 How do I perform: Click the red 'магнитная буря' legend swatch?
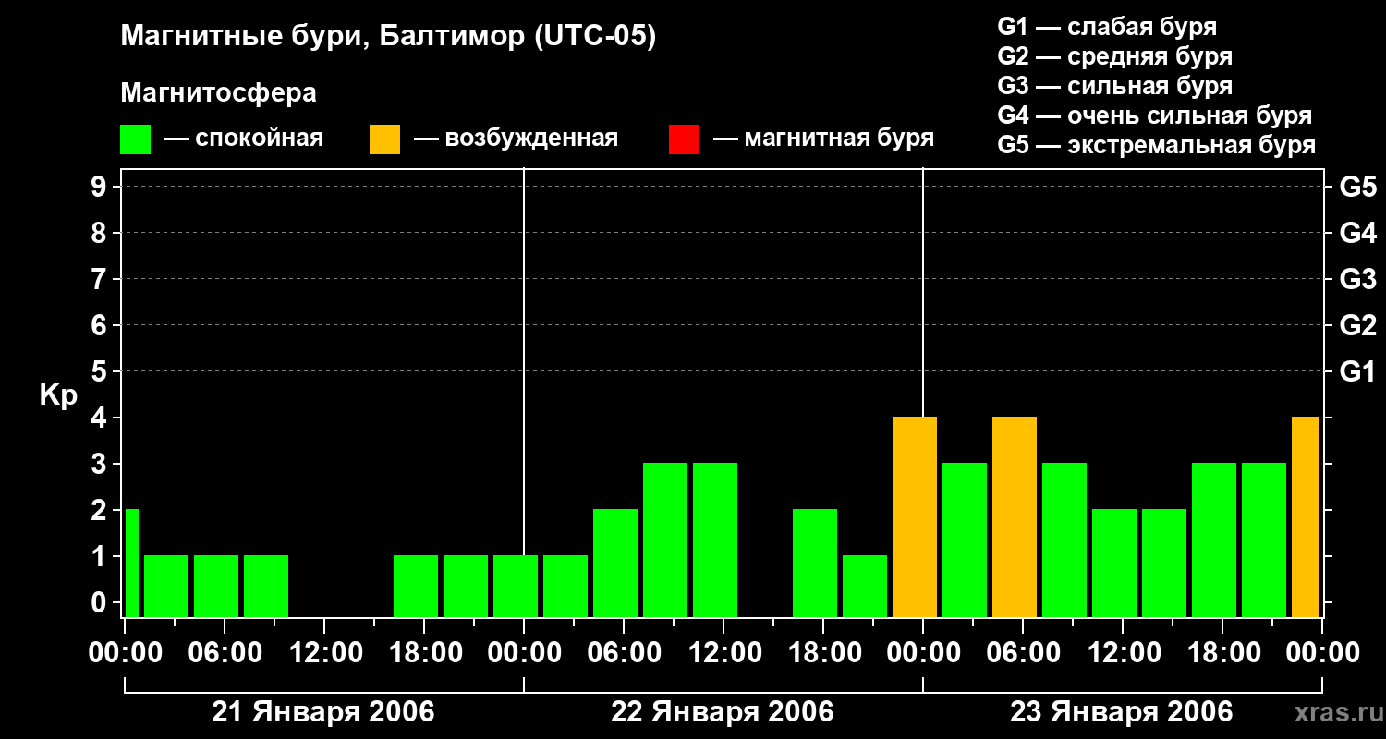tap(685, 139)
